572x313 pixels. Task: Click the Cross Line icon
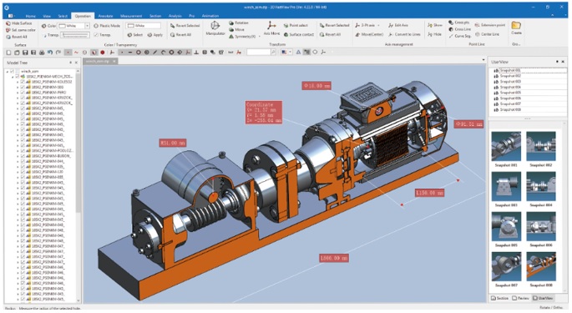[451, 29]
